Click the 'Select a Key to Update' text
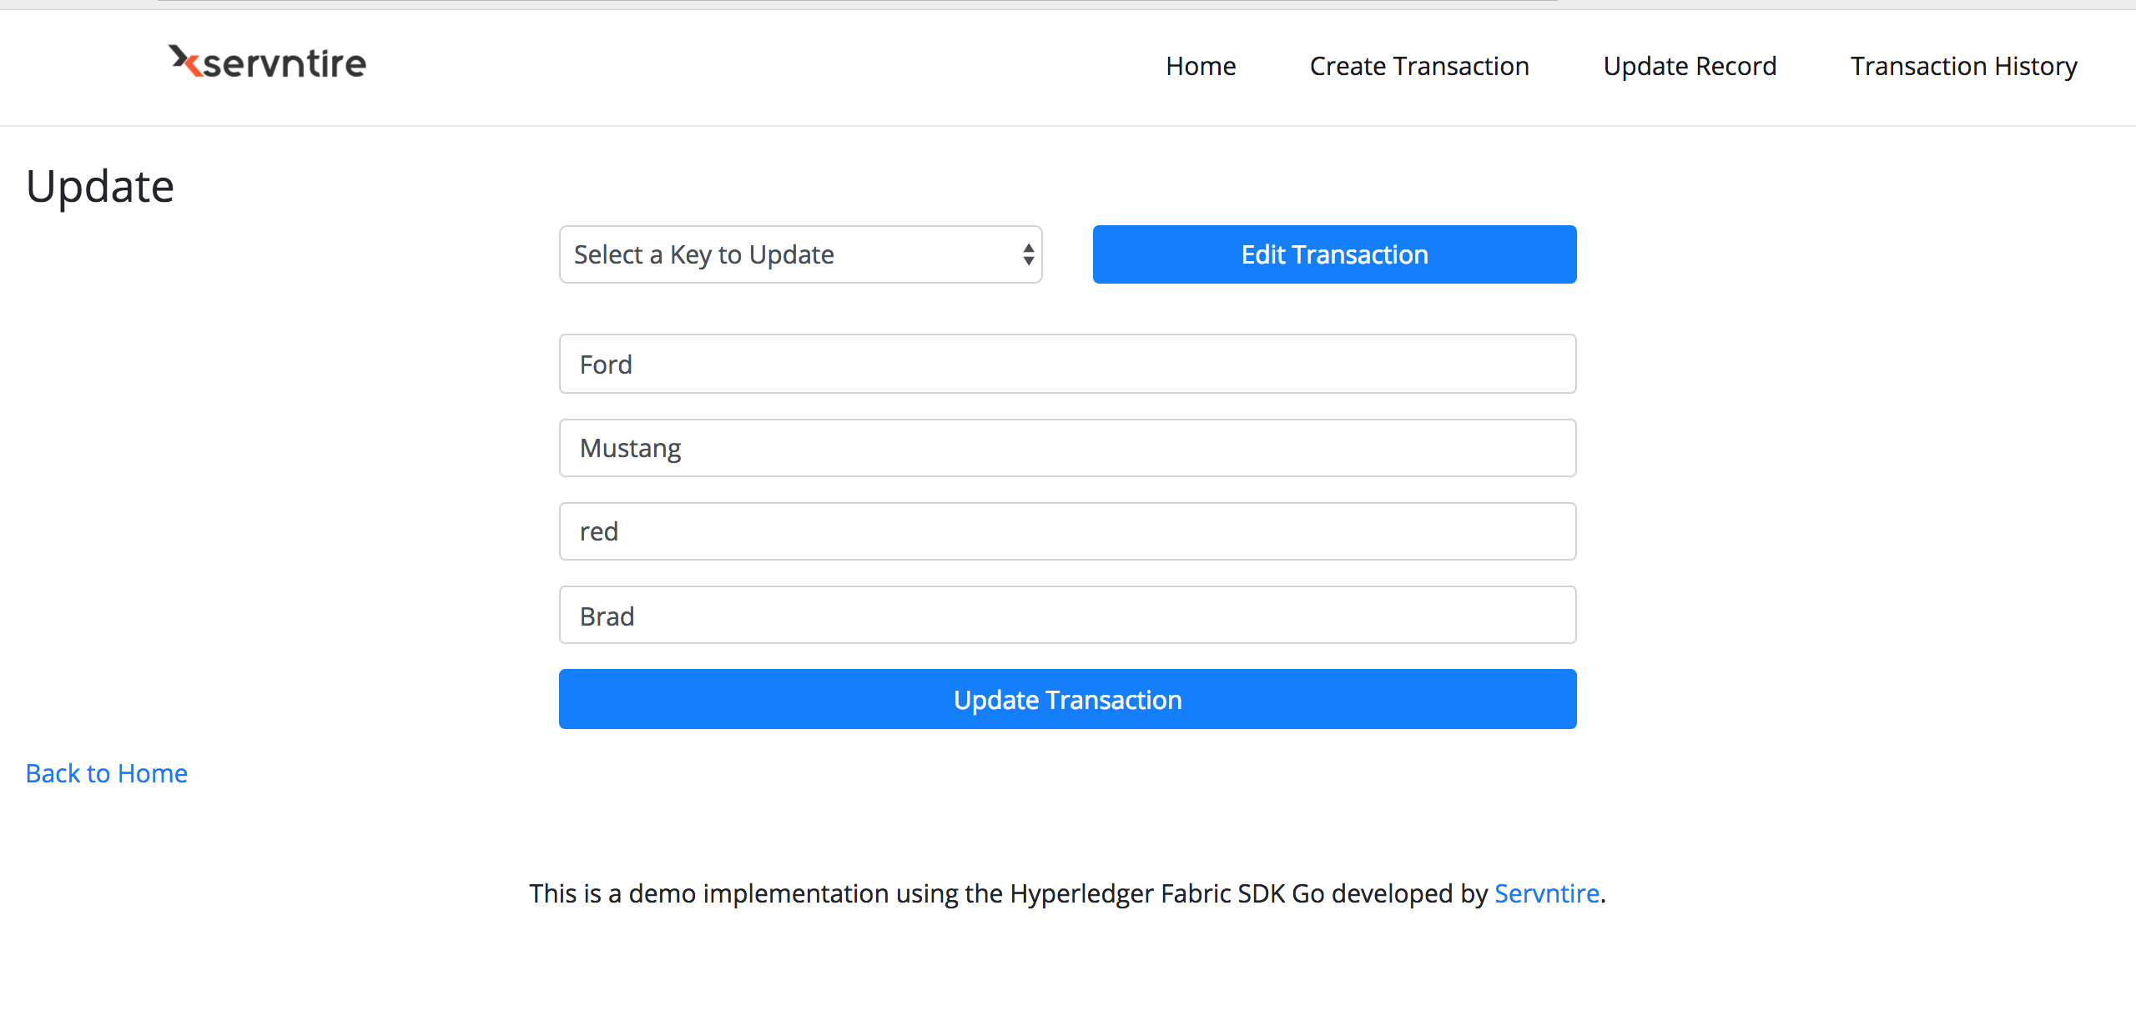This screenshot has height=1011, width=2136. (703, 254)
